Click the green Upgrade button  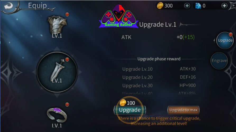pos(130,110)
